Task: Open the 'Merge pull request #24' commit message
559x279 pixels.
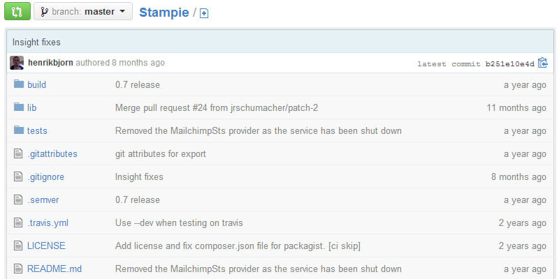Action: coord(217,107)
